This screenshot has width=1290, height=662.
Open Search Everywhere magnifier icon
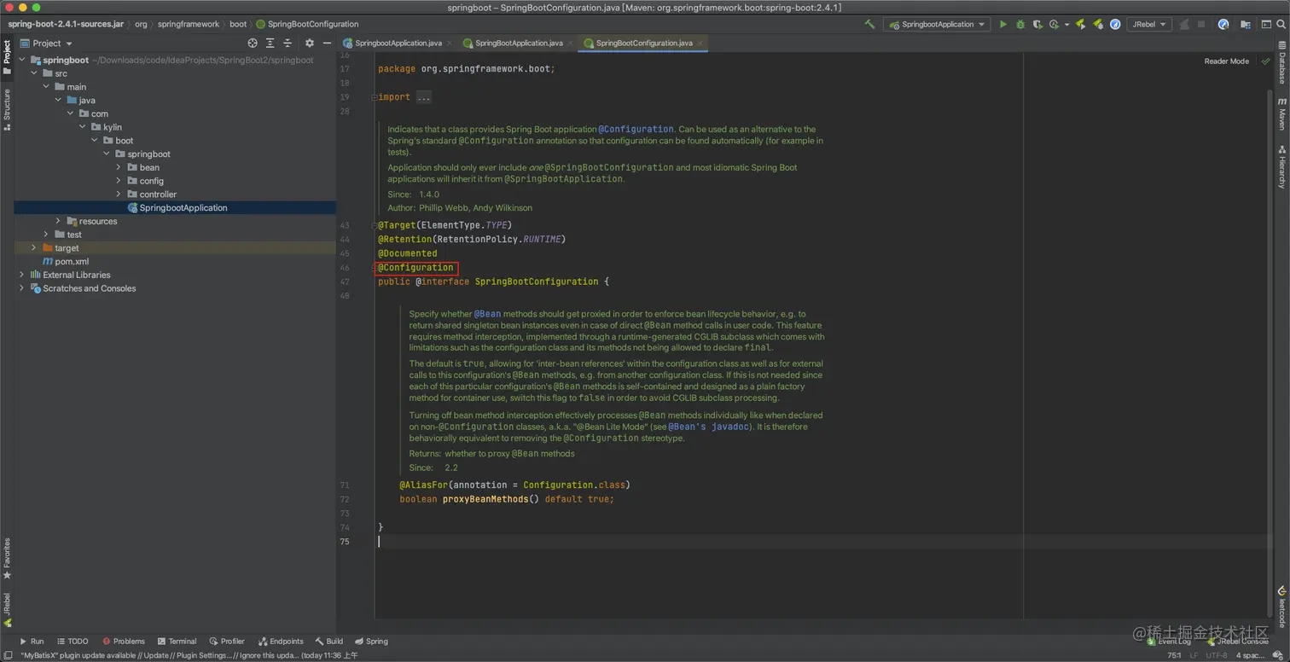coord(1280,24)
